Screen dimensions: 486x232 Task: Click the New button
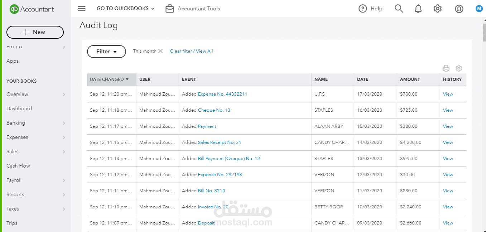point(35,32)
